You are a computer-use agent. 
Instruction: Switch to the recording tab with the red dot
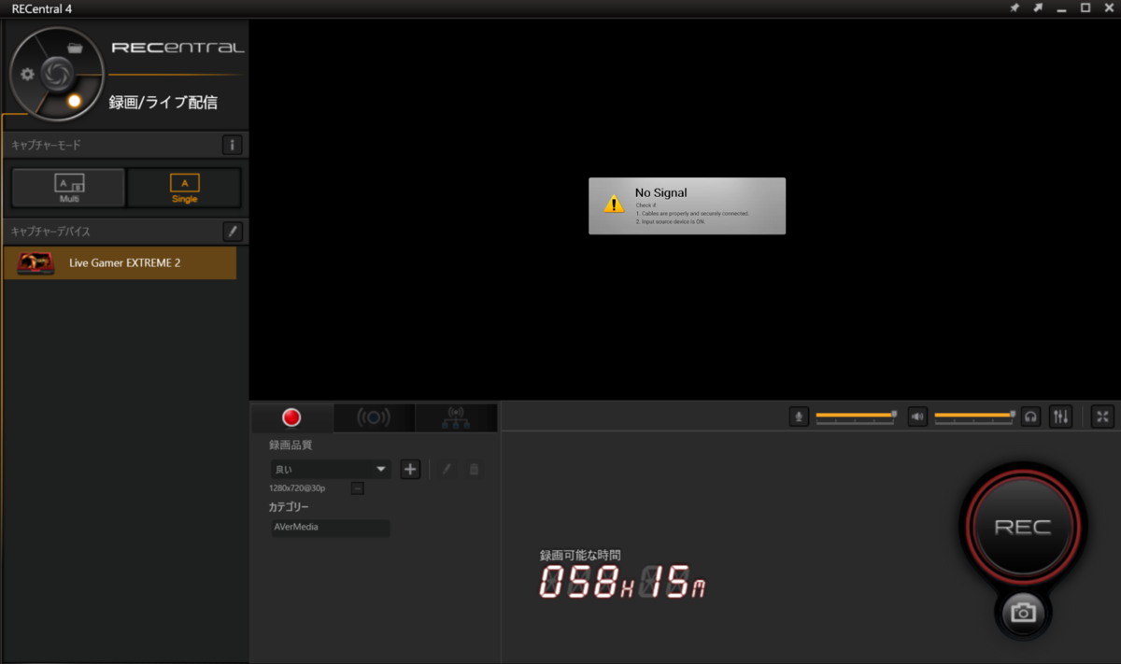point(291,417)
